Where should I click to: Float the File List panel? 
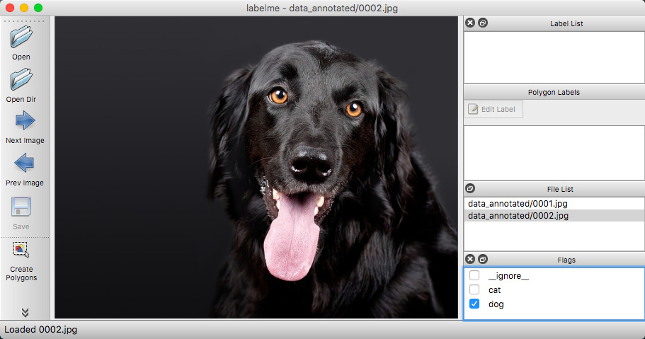coord(470,189)
